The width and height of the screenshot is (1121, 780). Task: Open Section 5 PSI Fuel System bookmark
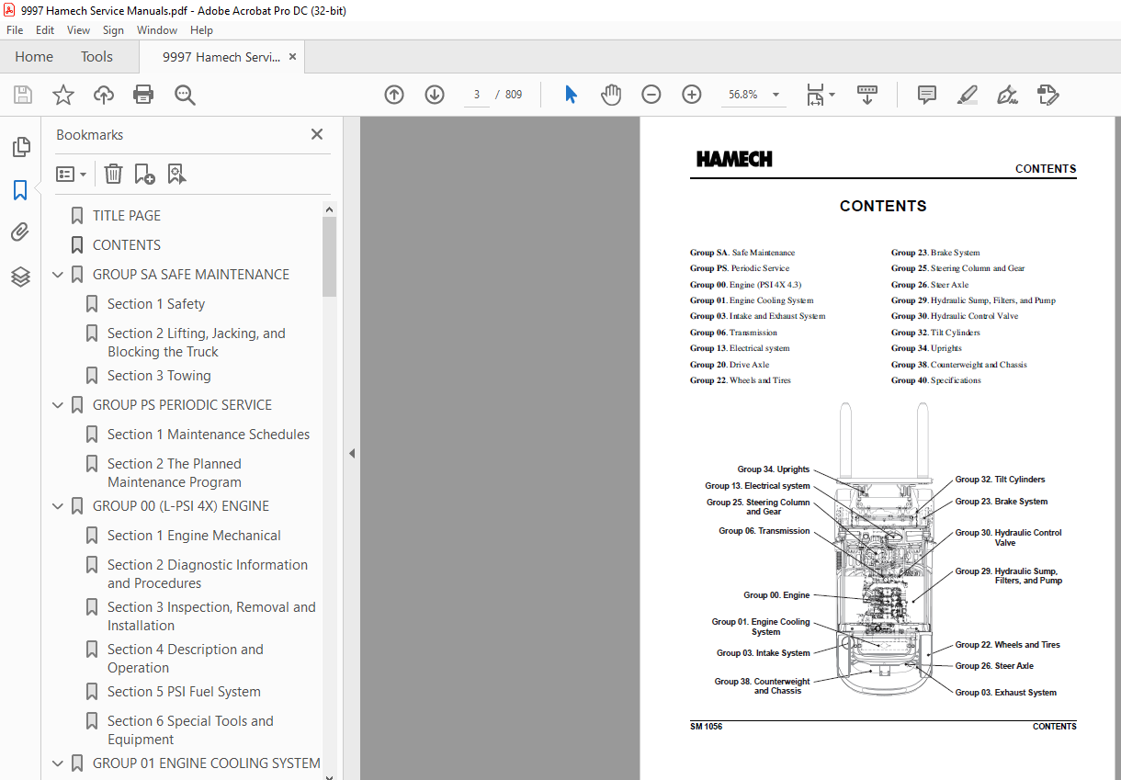[x=184, y=692]
